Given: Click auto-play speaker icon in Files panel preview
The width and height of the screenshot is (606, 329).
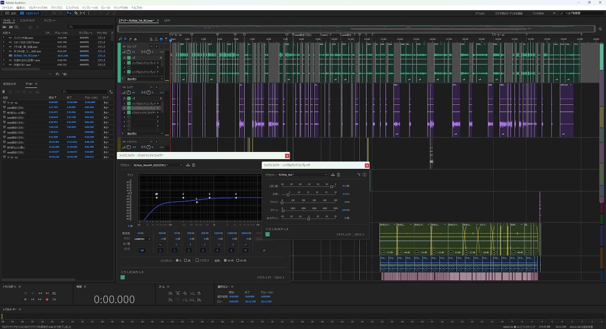Looking at the screenshot, I should pos(65,74).
